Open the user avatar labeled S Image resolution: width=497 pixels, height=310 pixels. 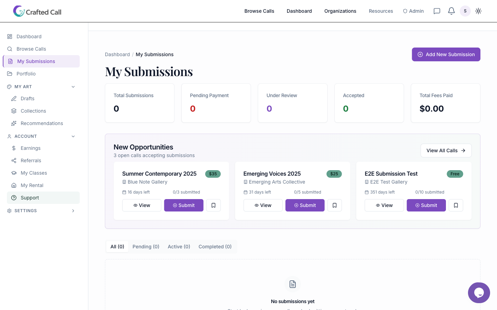tap(465, 11)
